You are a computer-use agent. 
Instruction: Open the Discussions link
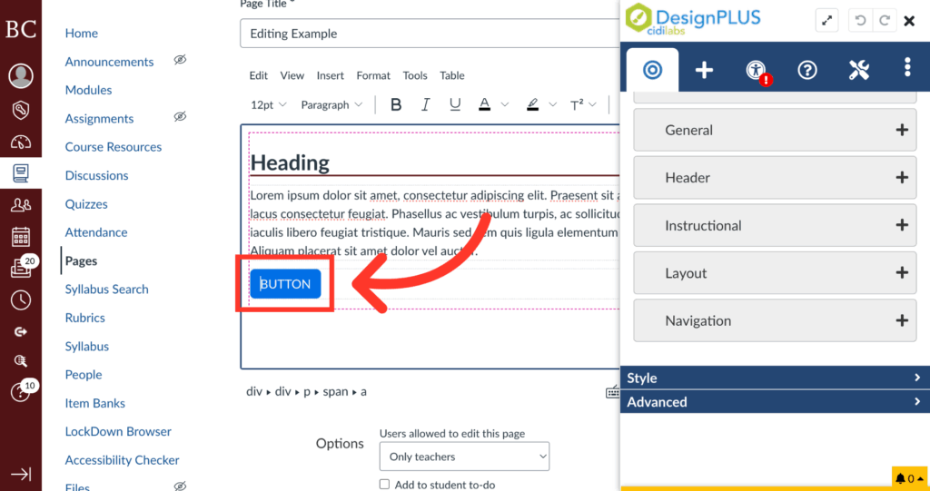(x=96, y=175)
